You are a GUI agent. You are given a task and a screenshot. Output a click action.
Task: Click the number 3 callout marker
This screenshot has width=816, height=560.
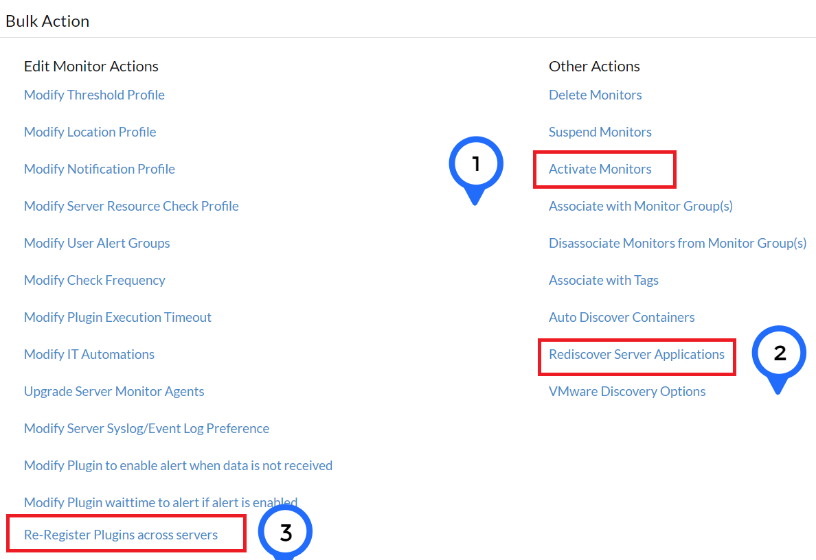(285, 533)
